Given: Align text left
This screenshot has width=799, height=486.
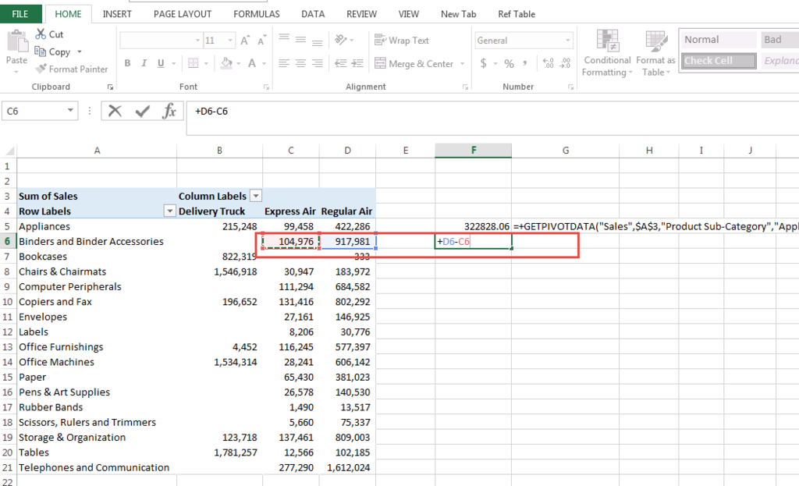Looking at the screenshot, I should point(284,63).
